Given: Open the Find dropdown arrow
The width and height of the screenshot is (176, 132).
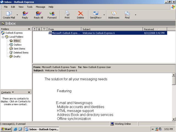Looking at the screenshot, I should (x=136, y=15).
